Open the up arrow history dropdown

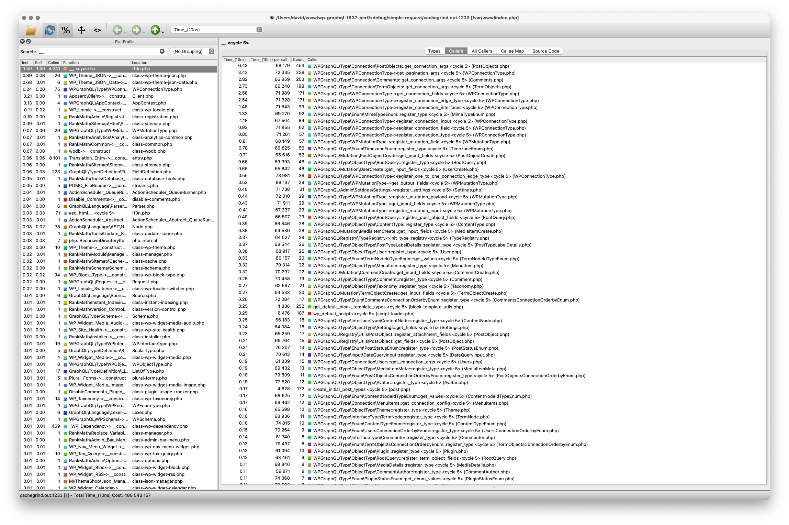click(x=163, y=32)
